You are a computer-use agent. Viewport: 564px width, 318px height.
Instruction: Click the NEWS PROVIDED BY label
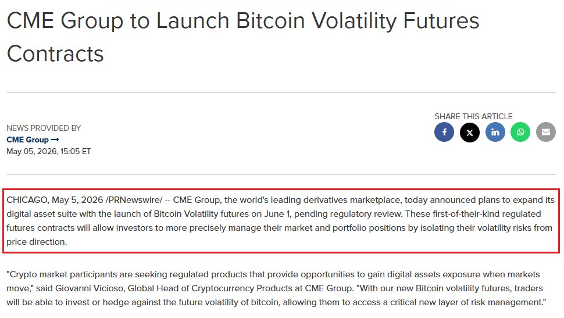pyautogui.click(x=44, y=128)
